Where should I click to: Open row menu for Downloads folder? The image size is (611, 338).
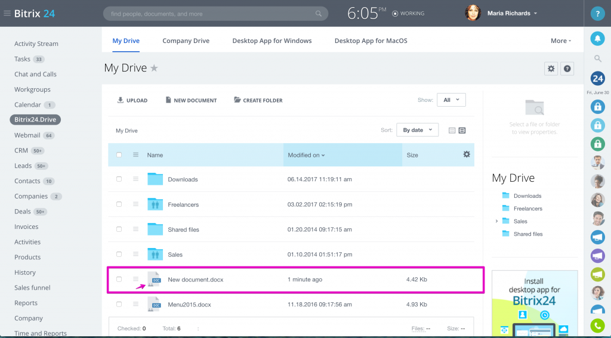coord(135,179)
